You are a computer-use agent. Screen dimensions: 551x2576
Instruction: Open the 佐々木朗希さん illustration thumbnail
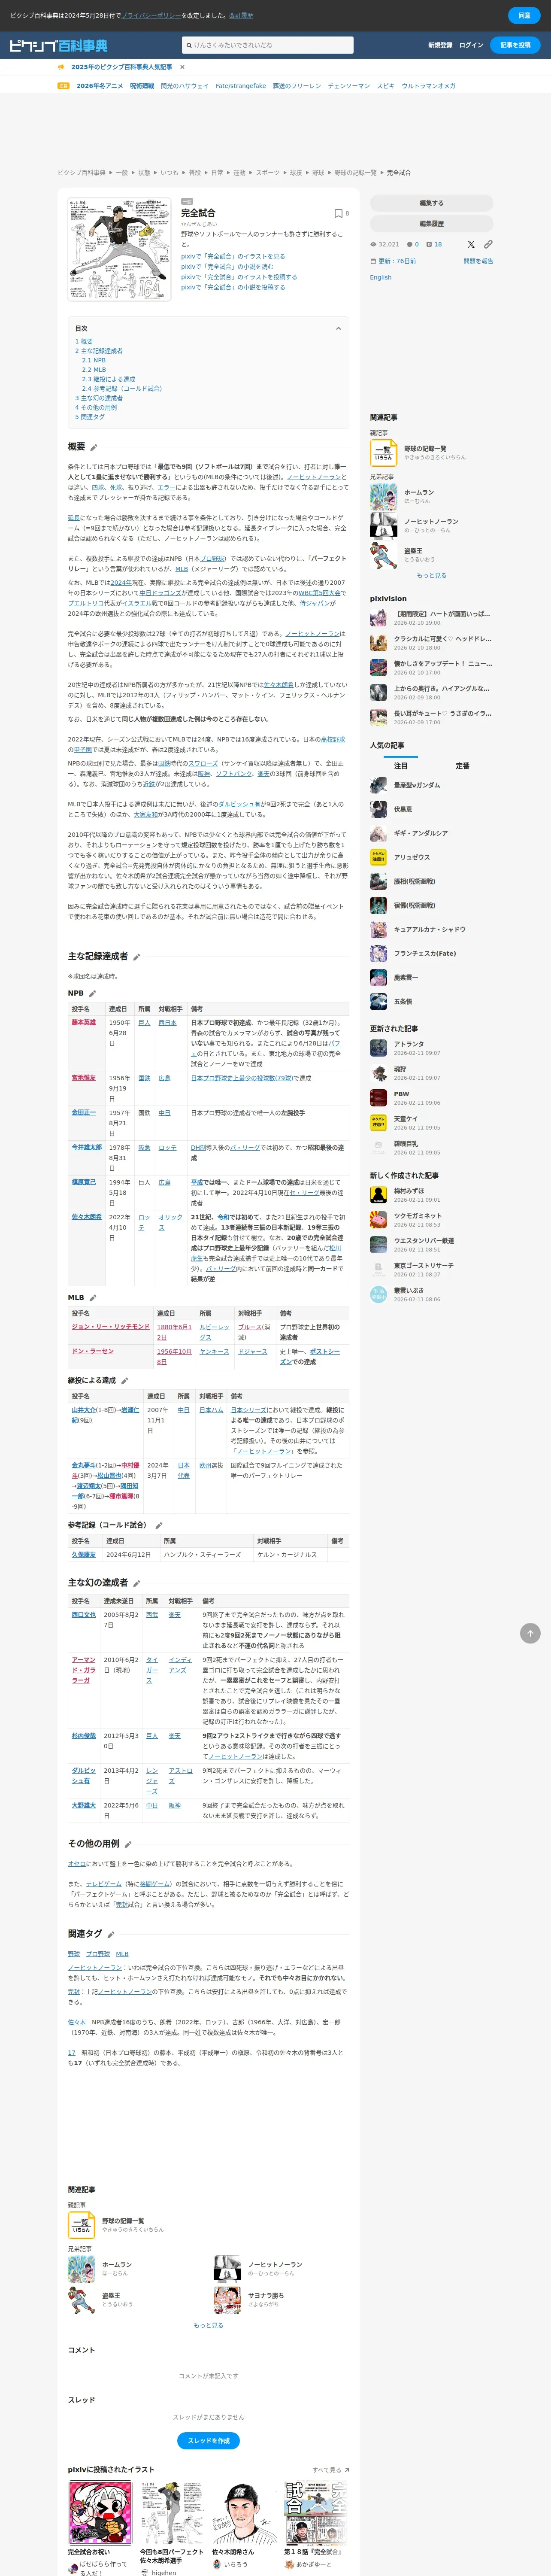point(244,2513)
